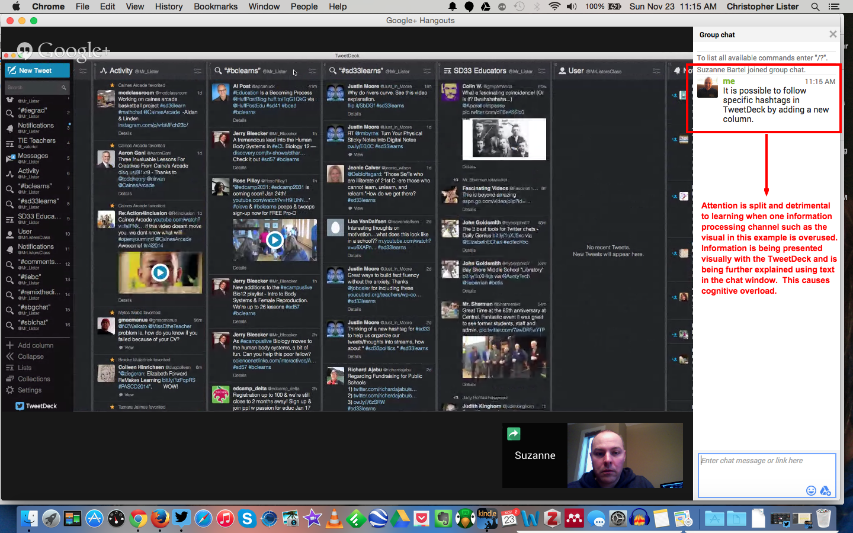Open Collections in TweetDeck sidebar

[x=28, y=379]
